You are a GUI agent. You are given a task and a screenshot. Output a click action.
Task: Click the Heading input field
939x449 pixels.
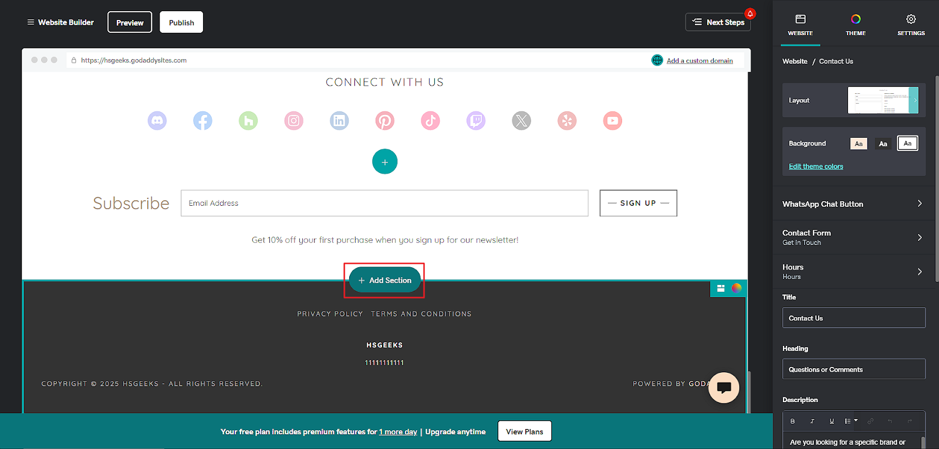point(854,369)
